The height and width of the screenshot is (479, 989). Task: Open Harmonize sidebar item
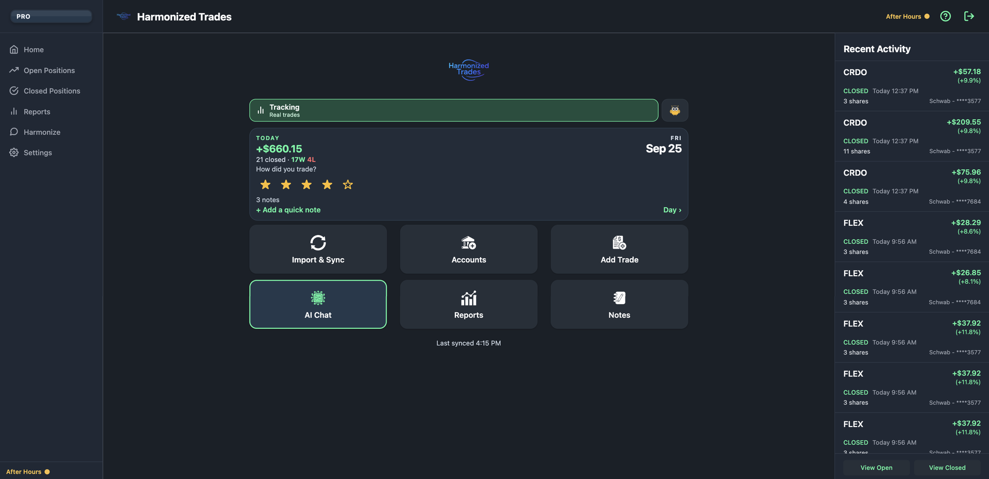point(52,132)
